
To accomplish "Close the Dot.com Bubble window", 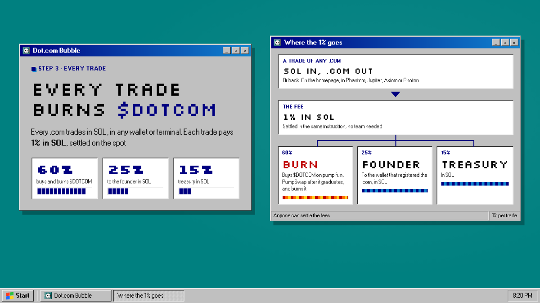I will pos(245,51).
